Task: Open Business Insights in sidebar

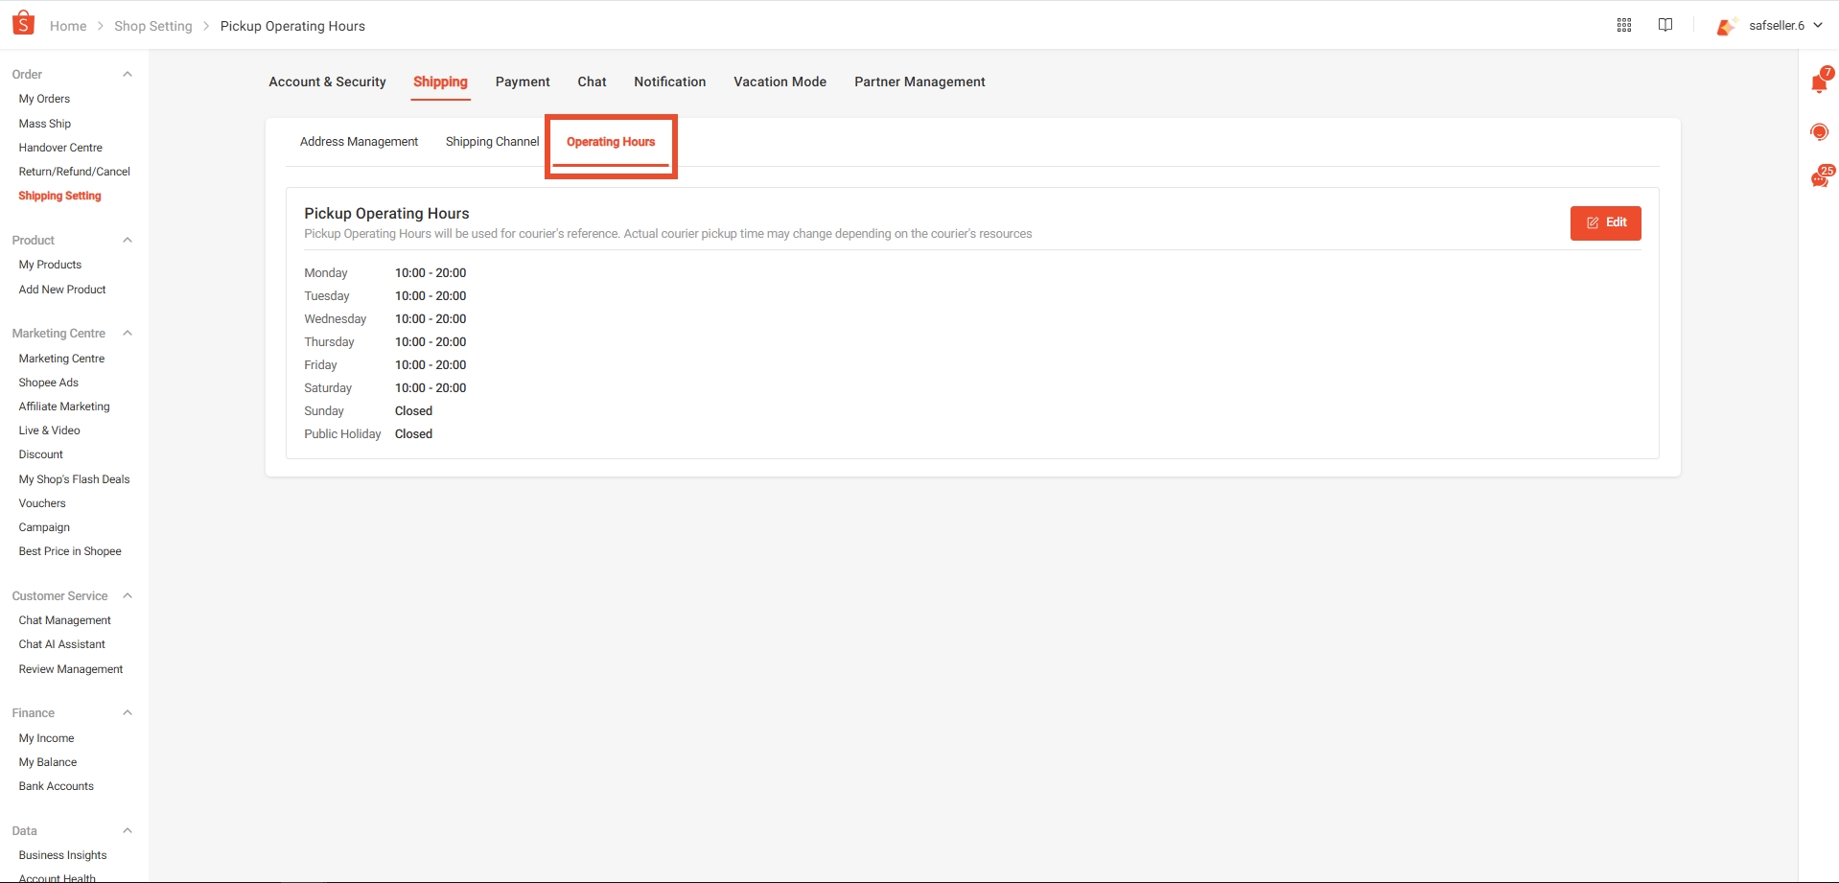Action: tap(62, 855)
